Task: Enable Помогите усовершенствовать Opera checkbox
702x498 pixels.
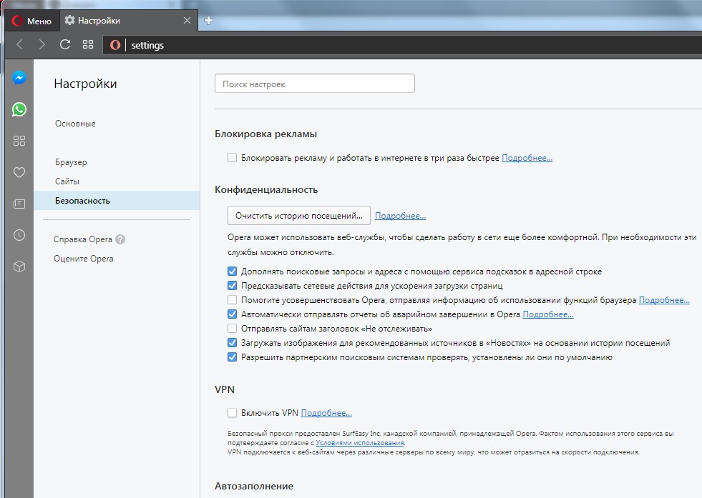Action: point(232,299)
